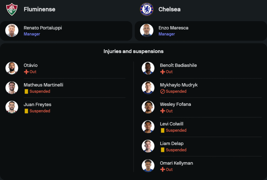The image size is (267, 180).
Task: Click the Fluminense club crest
Action: [x=12, y=9]
